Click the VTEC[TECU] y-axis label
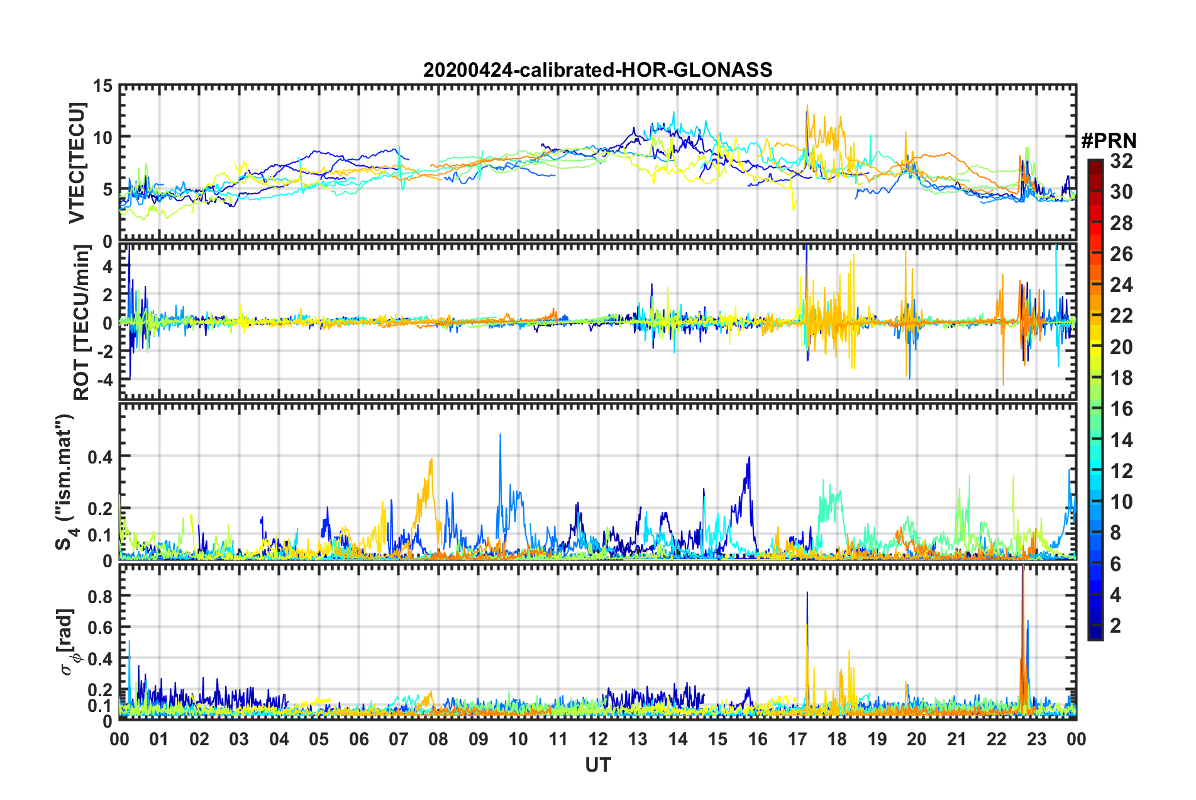The width and height of the screenshot is (1196, 800). coord(77,164)
